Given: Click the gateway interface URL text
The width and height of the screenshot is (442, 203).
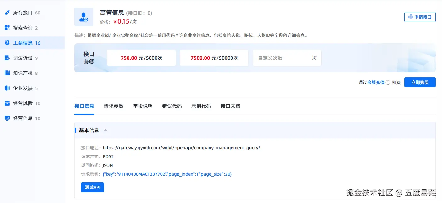Looking at the screenshot, I should click(182, 148).
